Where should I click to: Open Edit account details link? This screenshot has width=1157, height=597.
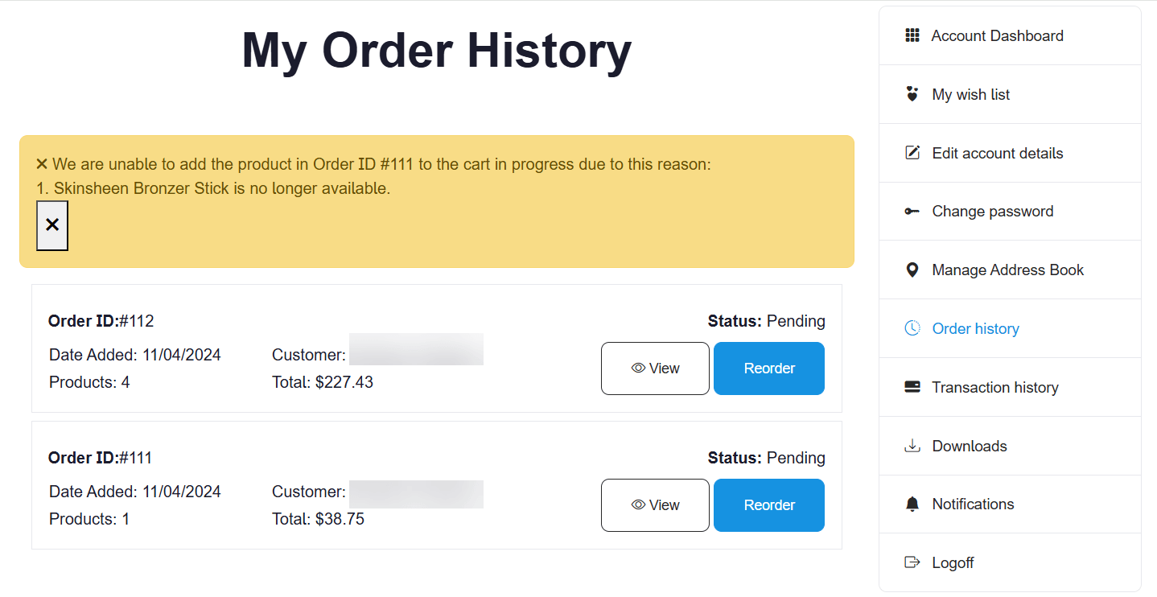pos(997,154)
